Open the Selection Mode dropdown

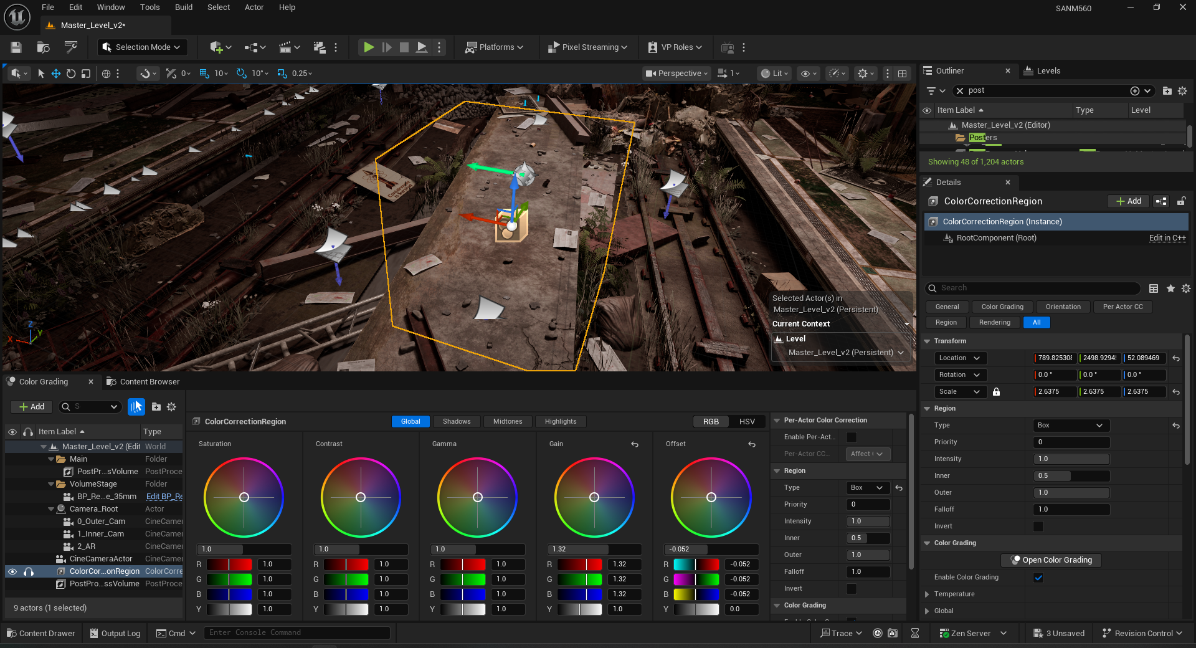tap(141, 47)
